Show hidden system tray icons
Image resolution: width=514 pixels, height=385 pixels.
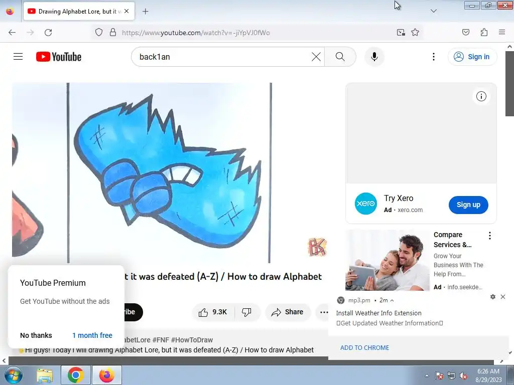pos(427,375)
